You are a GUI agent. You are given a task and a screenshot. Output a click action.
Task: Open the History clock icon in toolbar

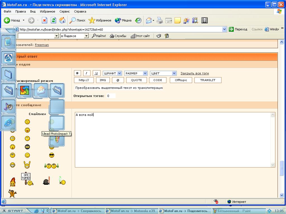pyautogui.click(x=138, y=20)
